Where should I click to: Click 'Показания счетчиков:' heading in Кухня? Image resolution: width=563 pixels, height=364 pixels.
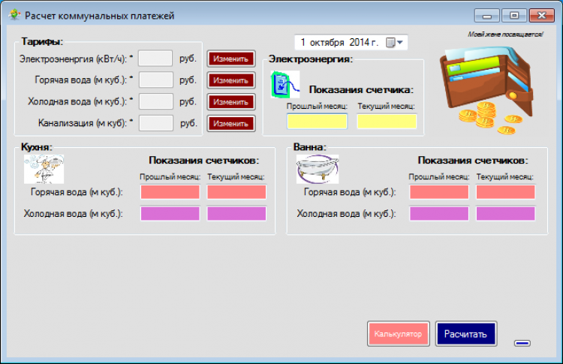[204, 160]
